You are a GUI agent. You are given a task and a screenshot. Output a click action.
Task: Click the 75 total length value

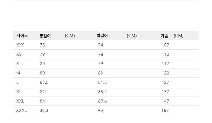(x=42, y=45)
